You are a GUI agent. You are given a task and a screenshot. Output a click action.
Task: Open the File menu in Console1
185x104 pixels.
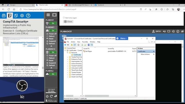click(x=68, y=42)
